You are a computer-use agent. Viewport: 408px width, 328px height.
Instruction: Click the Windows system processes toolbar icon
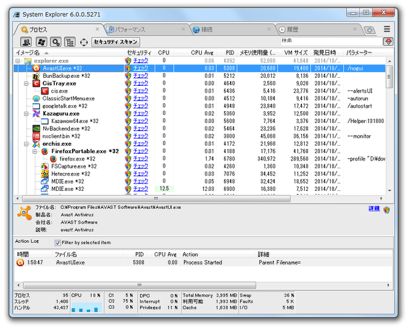point(41,42)
